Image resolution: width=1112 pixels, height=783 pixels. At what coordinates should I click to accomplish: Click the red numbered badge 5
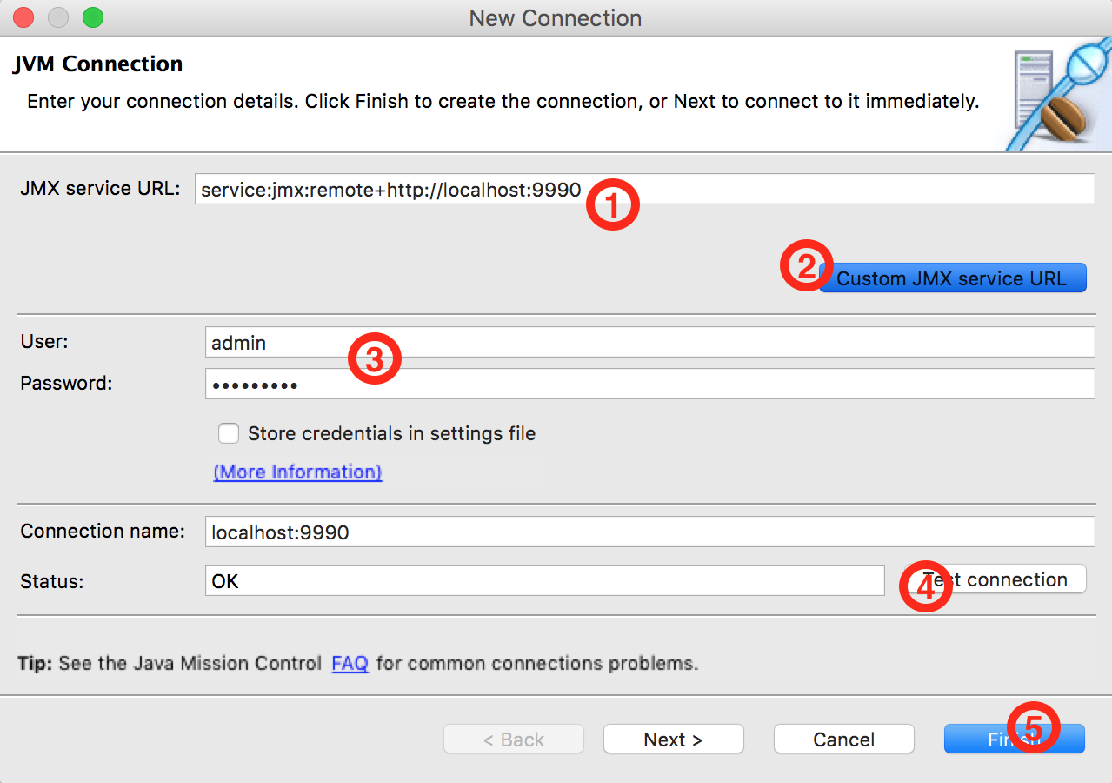1035,727
